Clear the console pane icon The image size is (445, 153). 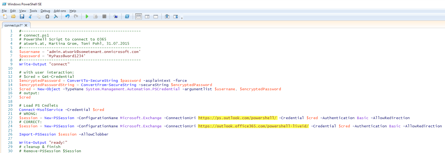tap(56, 16)
